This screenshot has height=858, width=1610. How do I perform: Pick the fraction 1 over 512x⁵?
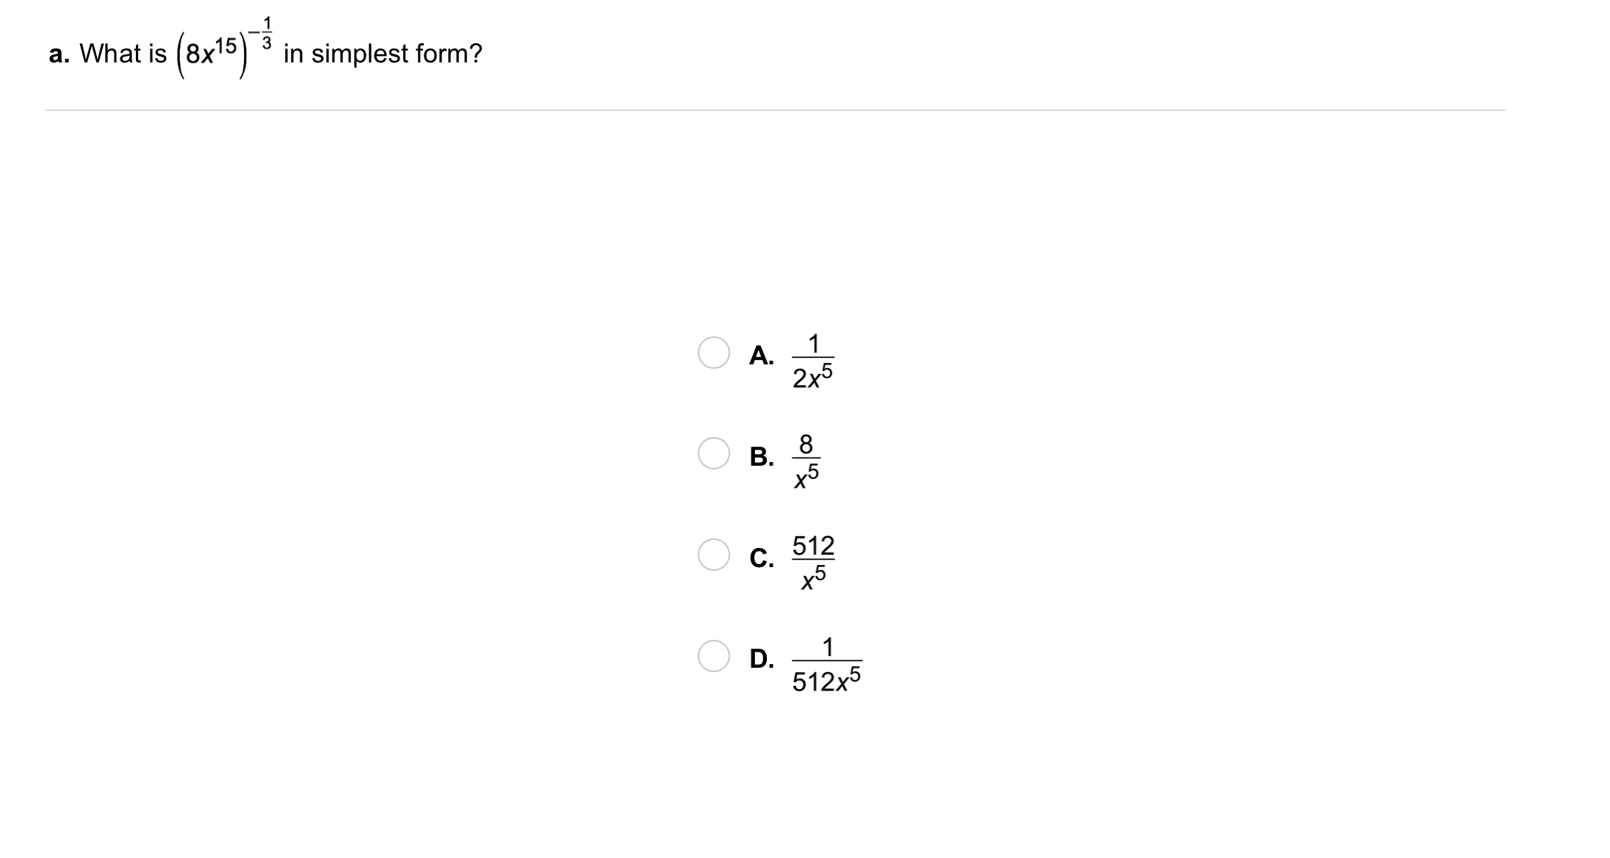(826, 663)
